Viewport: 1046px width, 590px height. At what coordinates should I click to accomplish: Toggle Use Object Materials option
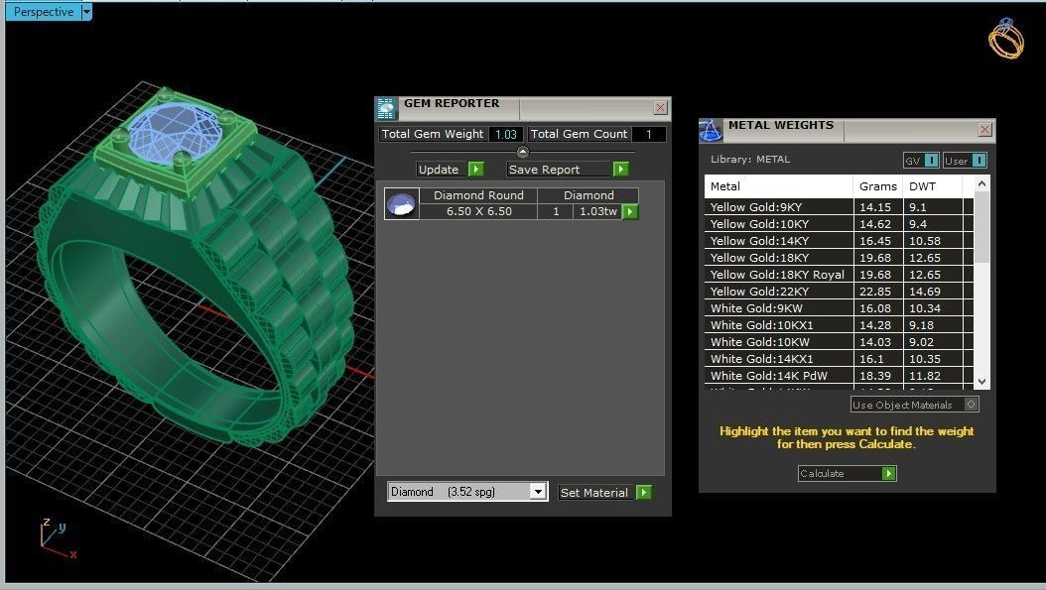[x=972, y=404]
